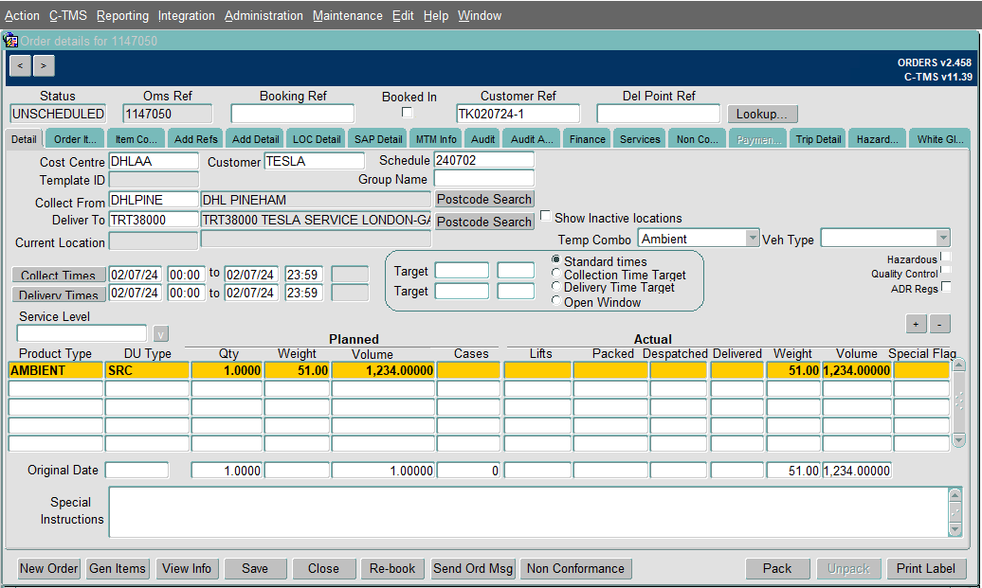982x588 pixels.
Task: Click the Order details window icon
Action: pos(10,41)
